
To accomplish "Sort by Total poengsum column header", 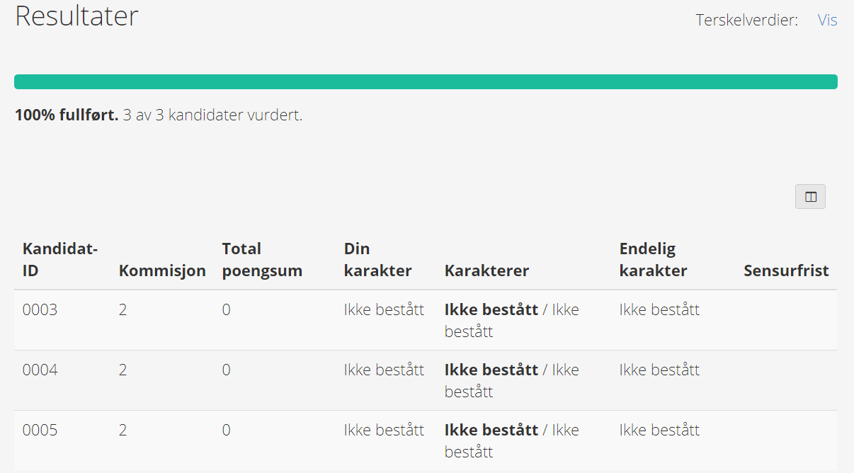I will [x=262, y=260].
